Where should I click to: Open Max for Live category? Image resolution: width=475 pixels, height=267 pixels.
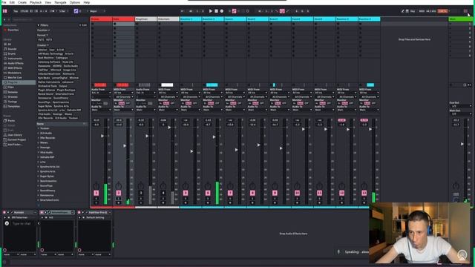pos(15,78)
